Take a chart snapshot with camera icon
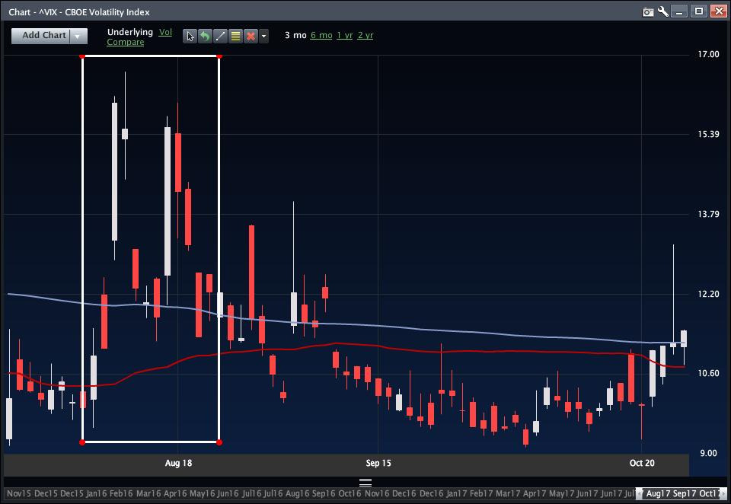Screen dimensions: 731x504 pyautogui.click(x=648, y=11)
